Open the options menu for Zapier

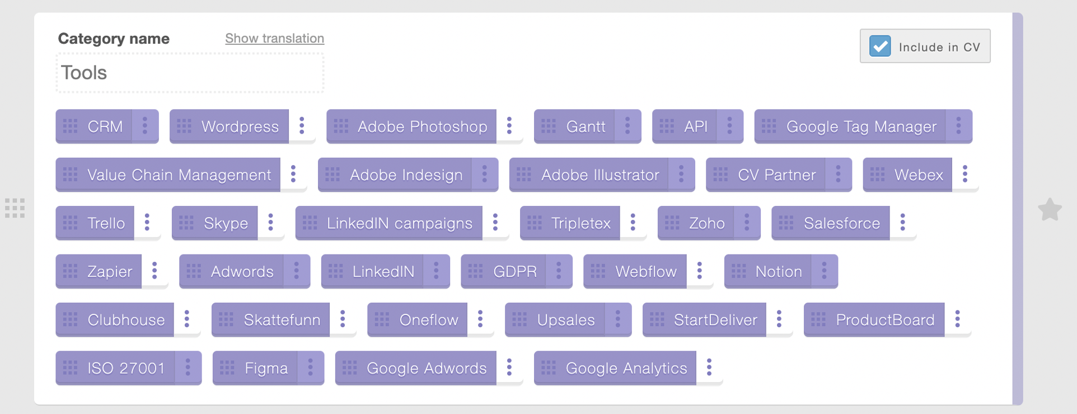pyautogui.click(x=154, y=271)
